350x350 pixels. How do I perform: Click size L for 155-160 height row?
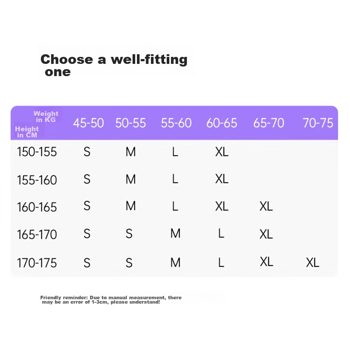175,179
